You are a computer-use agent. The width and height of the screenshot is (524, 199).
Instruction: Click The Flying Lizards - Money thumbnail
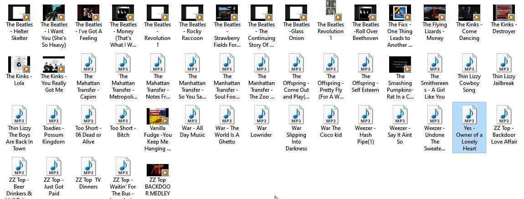pyautogui.click(x=434, y=13)
